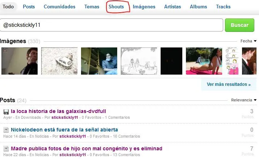Focus the search field containing @stickstickly11
Screen dimensions: 259x159
[111, 25]
